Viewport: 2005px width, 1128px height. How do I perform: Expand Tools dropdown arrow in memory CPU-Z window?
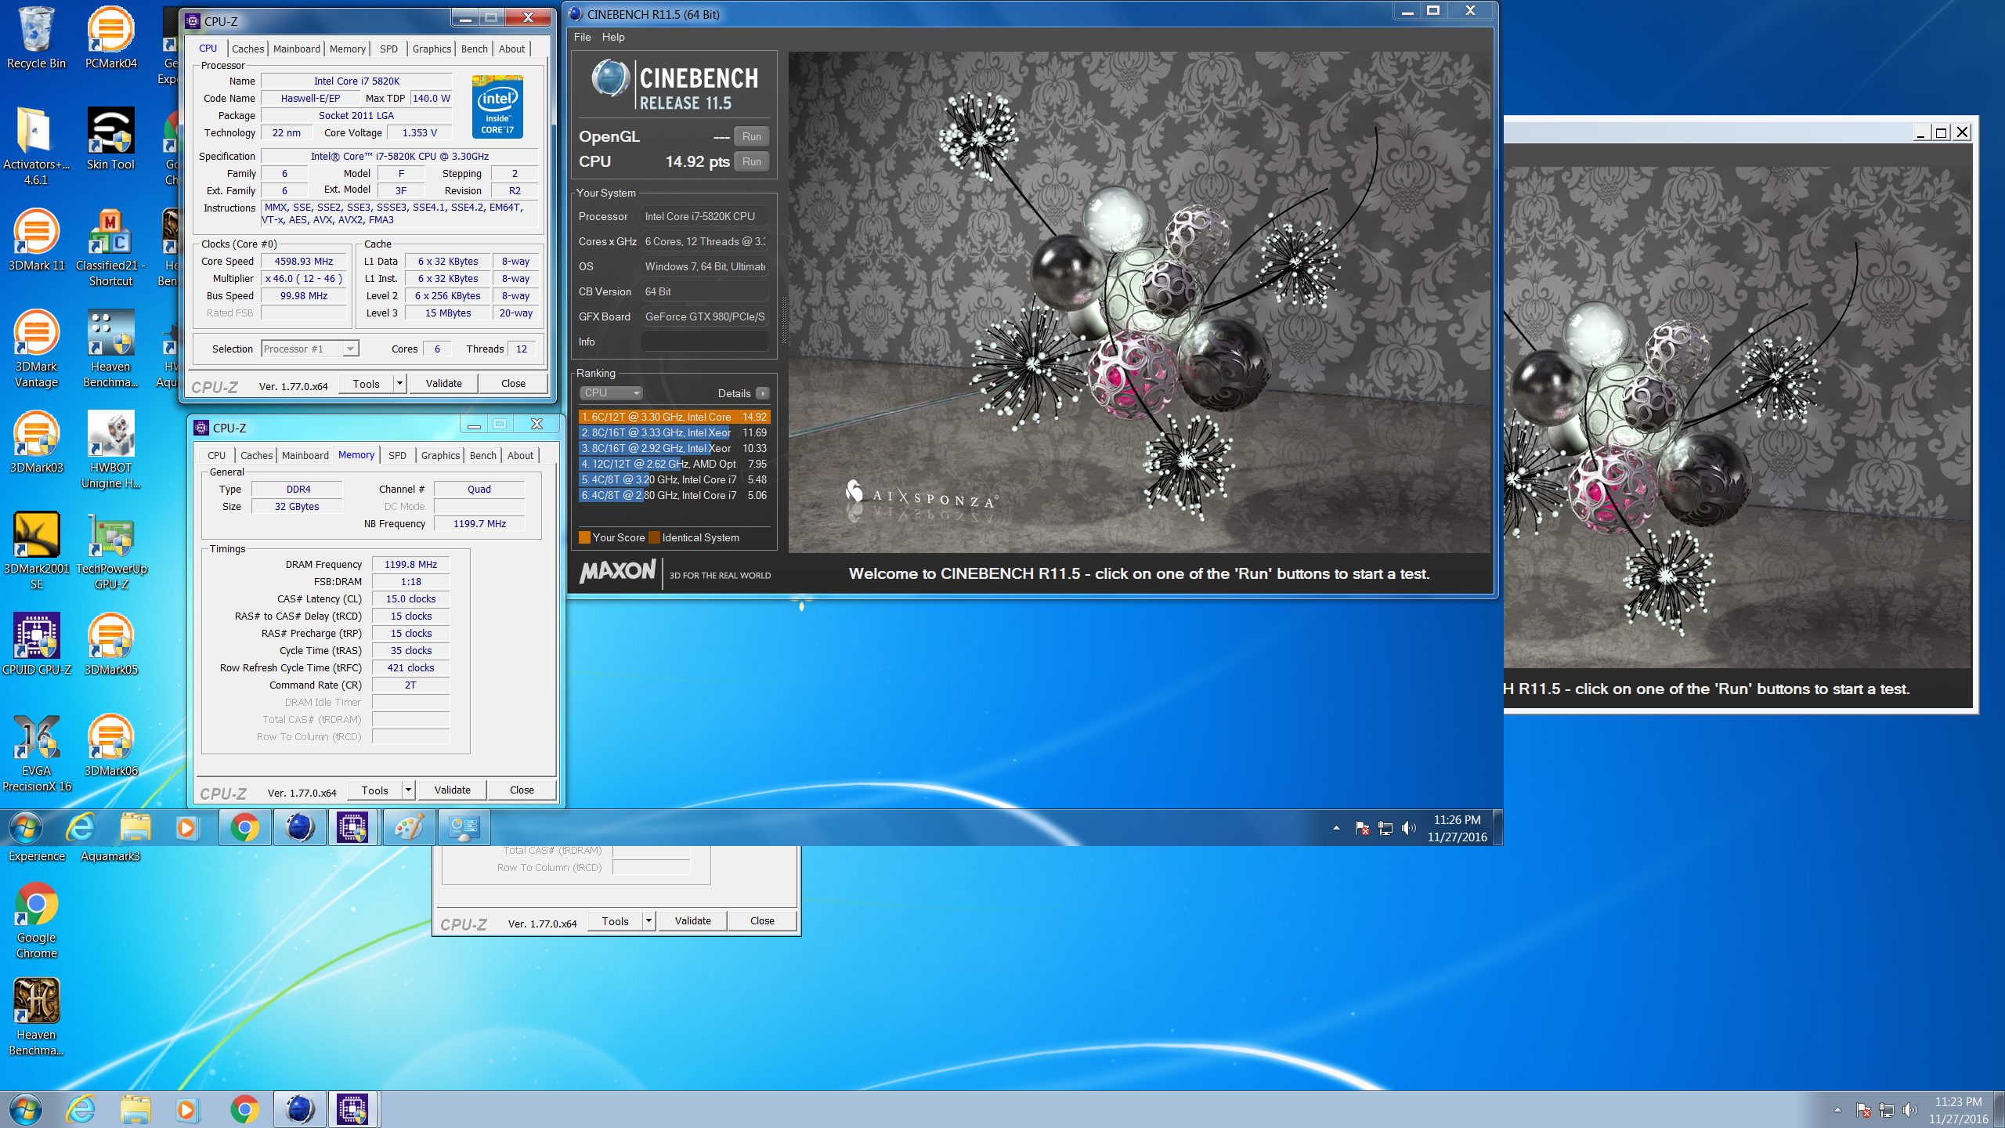tap(408, 790)
